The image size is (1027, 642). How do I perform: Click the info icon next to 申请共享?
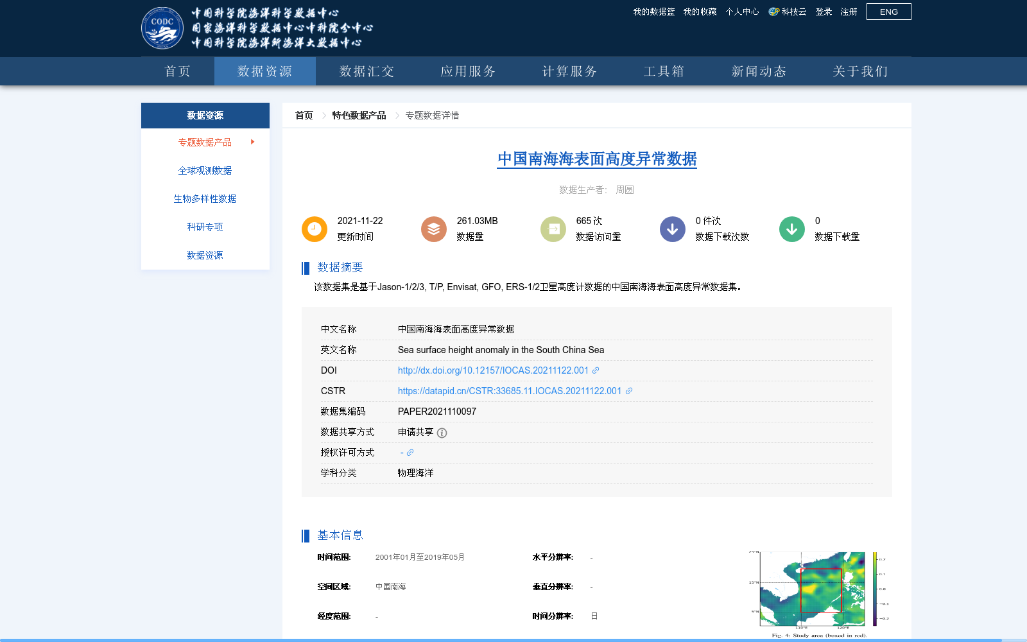(x=442, y=433)
